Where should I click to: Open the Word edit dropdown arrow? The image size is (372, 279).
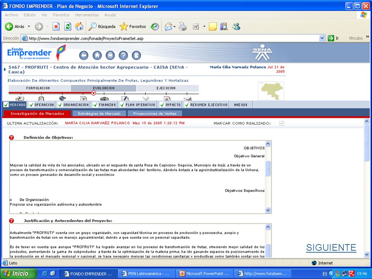pos(204,26)
